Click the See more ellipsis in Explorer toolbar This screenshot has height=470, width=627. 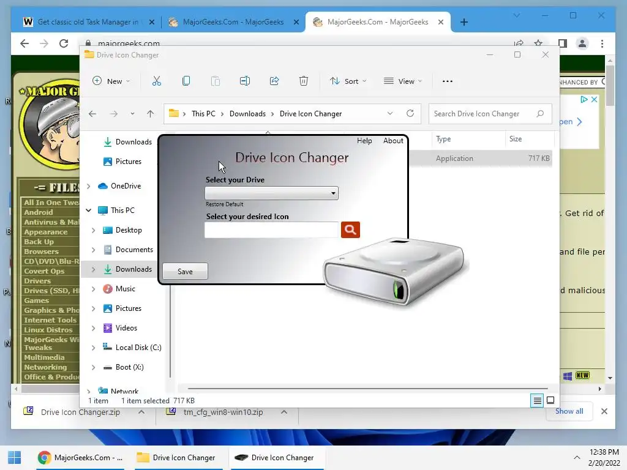(448, 81)
